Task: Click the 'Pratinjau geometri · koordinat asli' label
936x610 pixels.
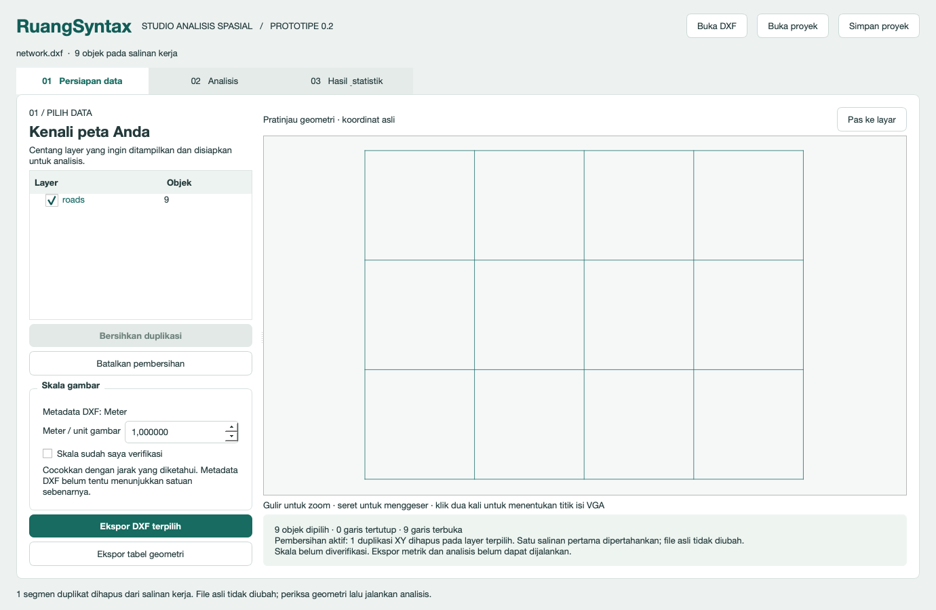Action: 329,119
